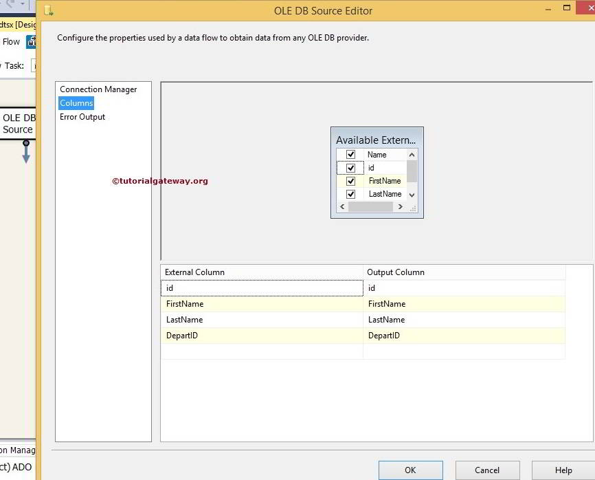Open the Error Output page
The image size is (595, 480).
[x=82, y=117]
